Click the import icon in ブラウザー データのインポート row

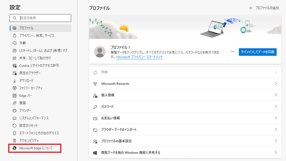(x=95, y=130)
